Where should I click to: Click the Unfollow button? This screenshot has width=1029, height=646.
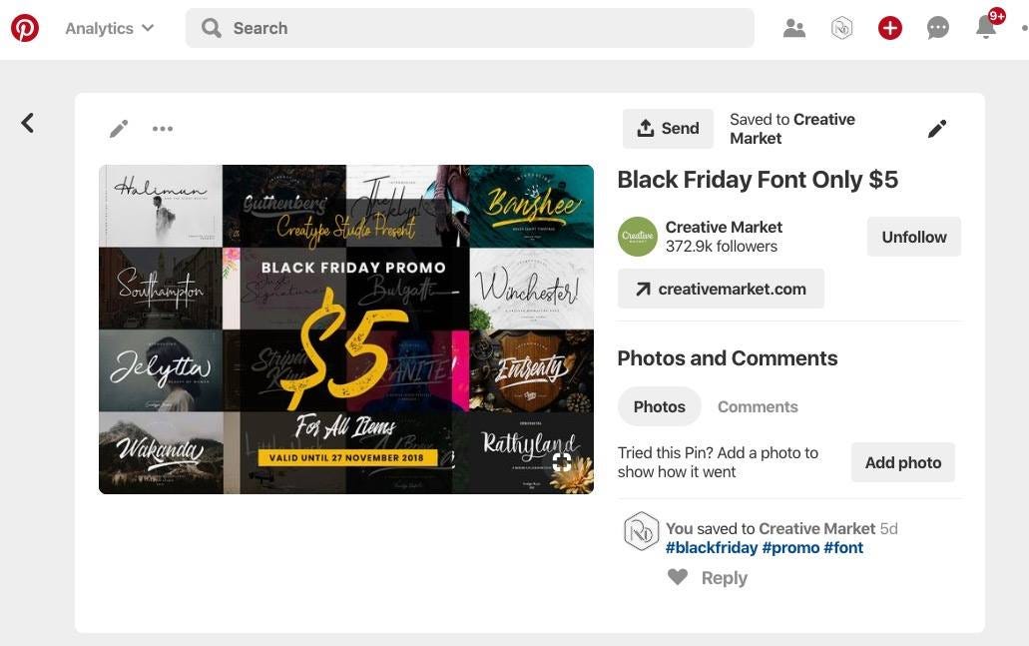tap(913, 237)
